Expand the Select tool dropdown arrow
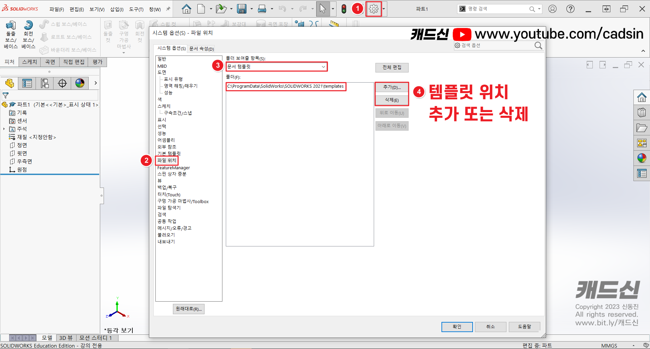 click(332, 9)
